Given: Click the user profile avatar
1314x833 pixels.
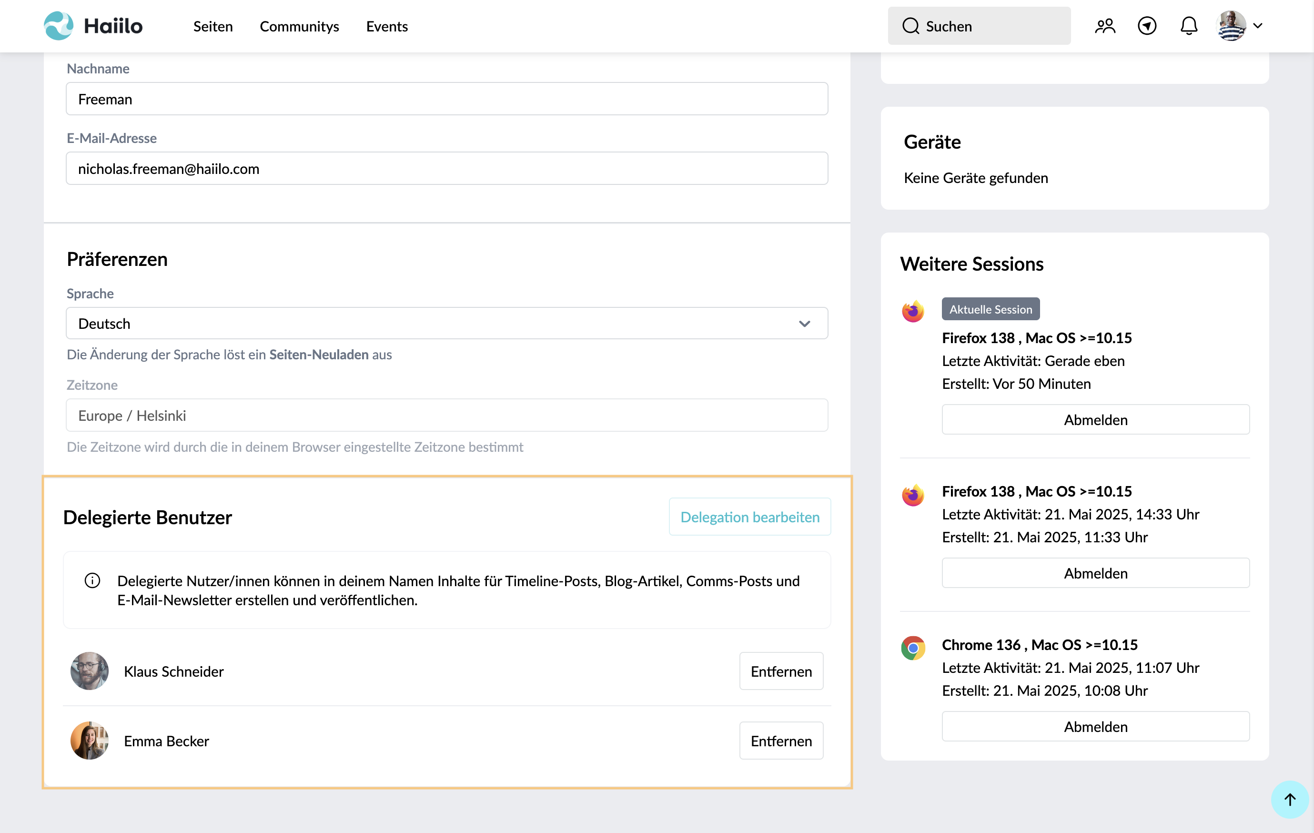Looking at the screenshot, I should (1231, 26).
